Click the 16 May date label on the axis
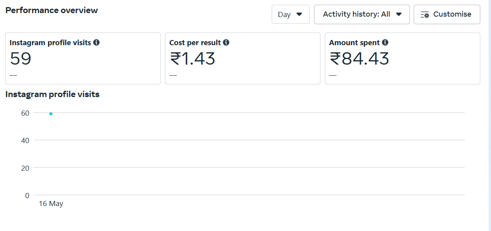 (x=51, y=204)
